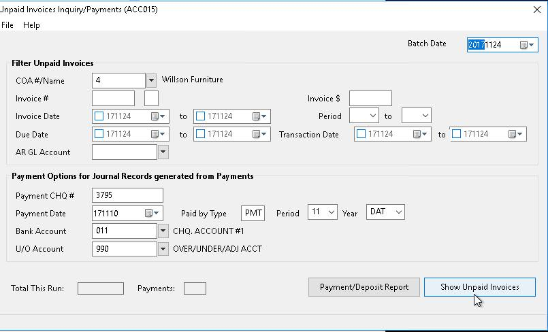This screenshot has height=332, width=548.
Task: Expand the payment Period 11 dropdown
Action: (x=322, y=212)
